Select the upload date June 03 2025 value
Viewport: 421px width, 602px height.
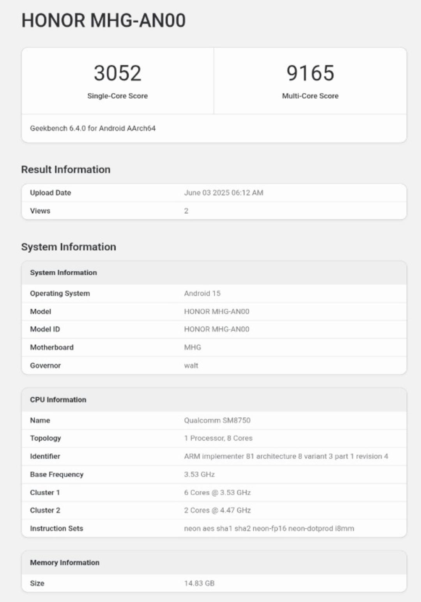224,193
